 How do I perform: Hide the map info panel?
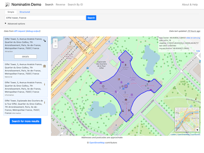click(x=198, y=51)
